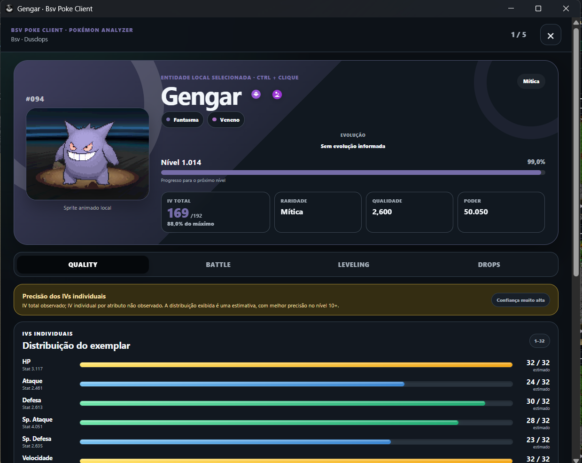
Task: Click the Ataque IV bar
Action: point(296,384)
